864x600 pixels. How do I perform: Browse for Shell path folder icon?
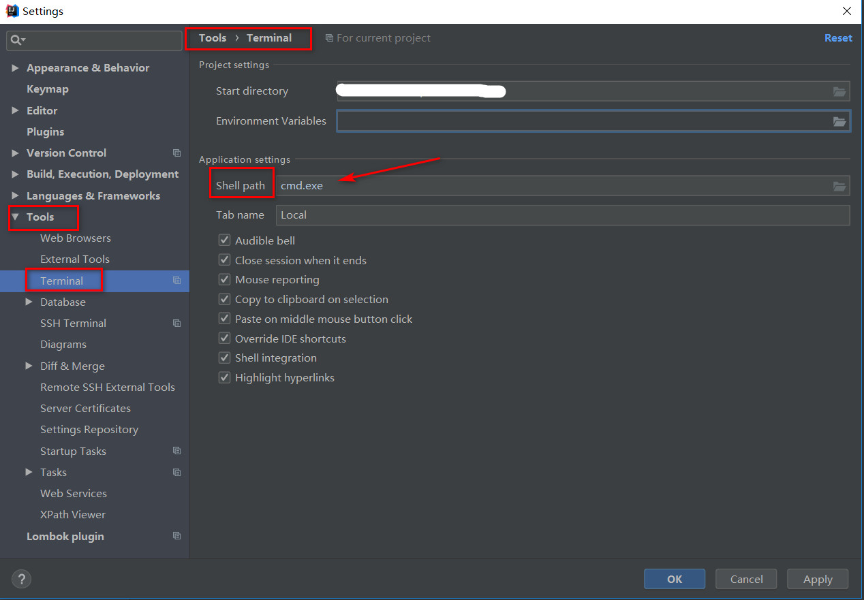click(839, 186)
